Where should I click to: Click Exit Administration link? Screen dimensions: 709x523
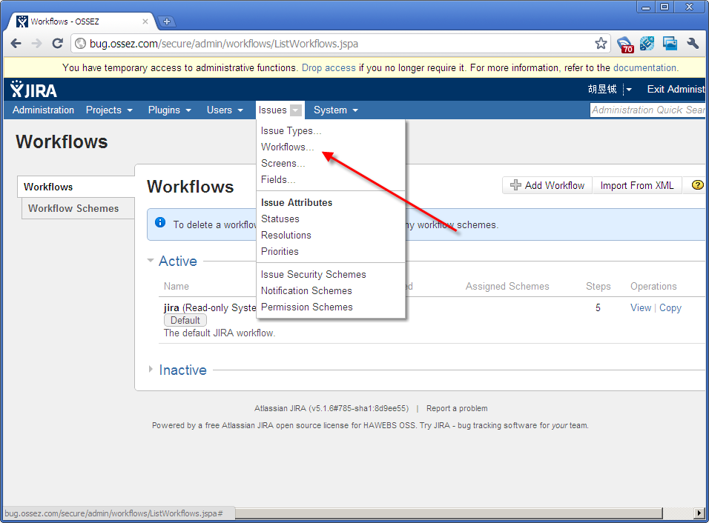tap(676, 90)
